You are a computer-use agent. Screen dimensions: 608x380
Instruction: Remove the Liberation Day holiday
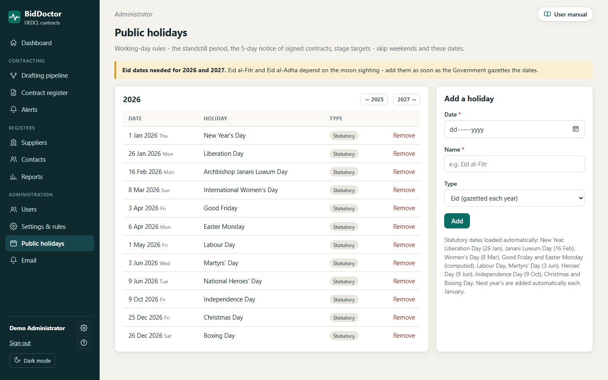point(404,154)
